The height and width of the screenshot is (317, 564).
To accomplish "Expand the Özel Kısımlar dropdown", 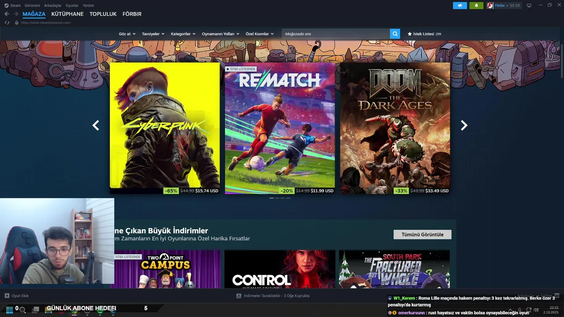I will (x=260, y=34).
